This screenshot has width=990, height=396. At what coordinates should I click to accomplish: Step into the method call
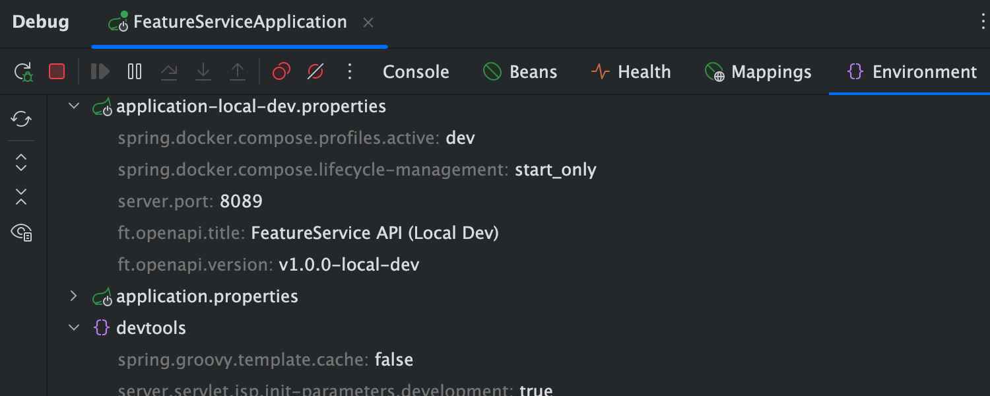click(x=203, y=71)
